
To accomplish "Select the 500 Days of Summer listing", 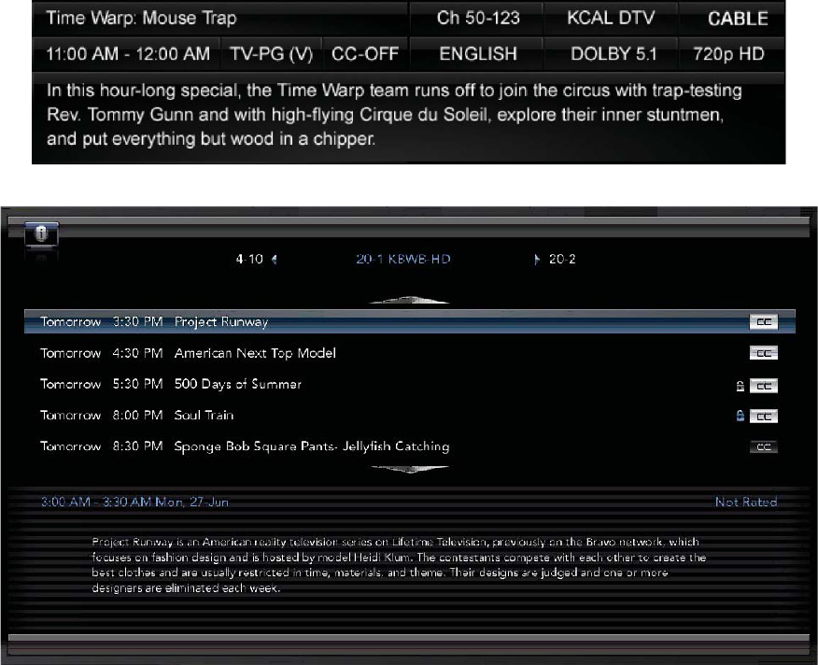I will coord(410,384).
